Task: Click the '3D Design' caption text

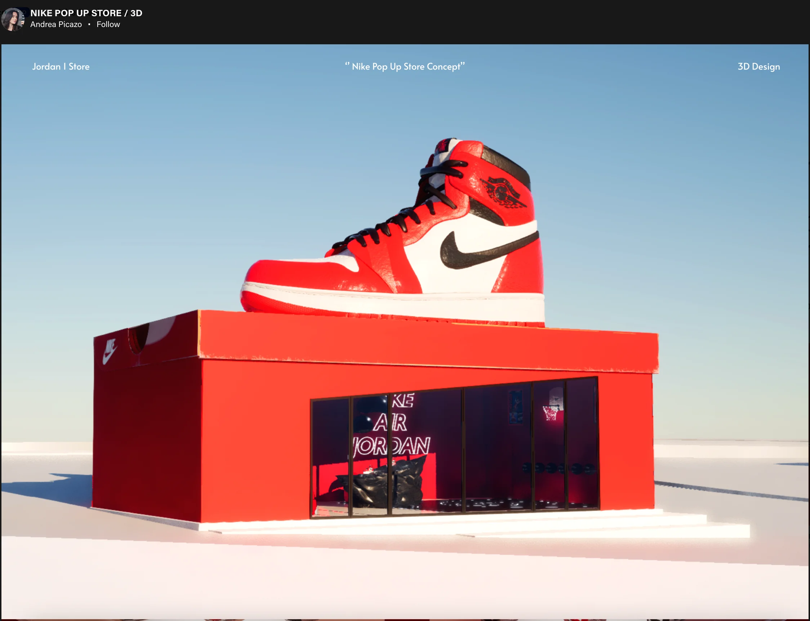Action: tap(758, 67)
